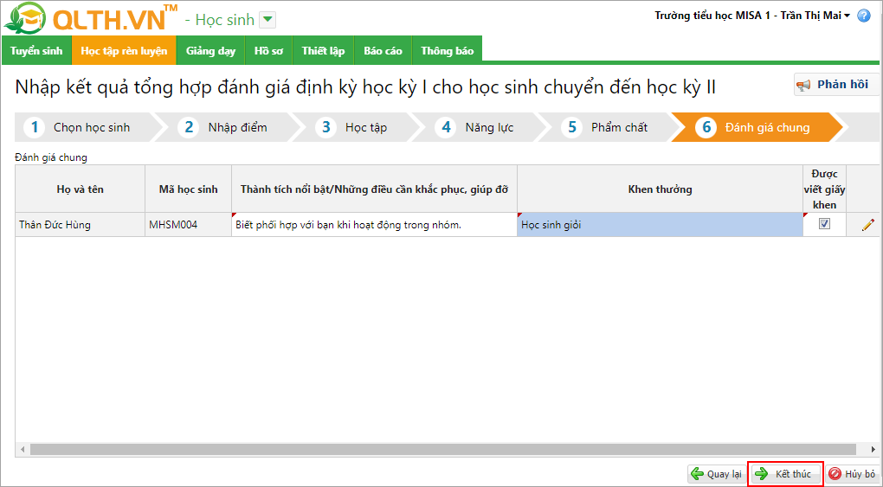This screenshot has height=487, width=883.
Task: Click the 'Họ và tên' column header
Action: (x=80, y=189)
